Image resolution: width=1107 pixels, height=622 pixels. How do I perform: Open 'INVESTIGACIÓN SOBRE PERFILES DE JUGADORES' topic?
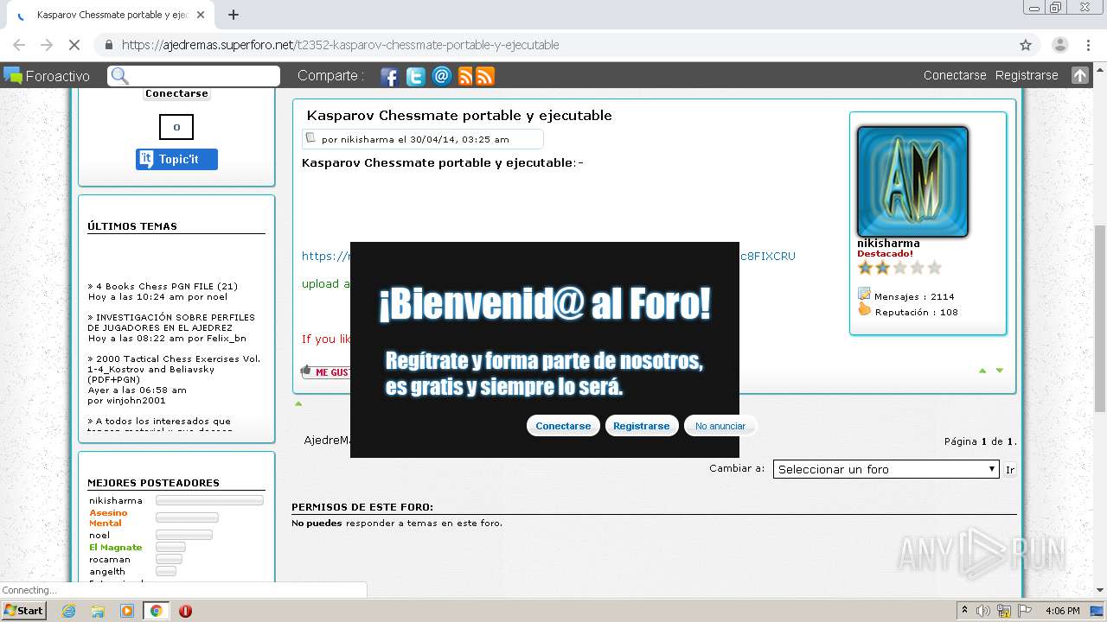click(x=171, y=322)
